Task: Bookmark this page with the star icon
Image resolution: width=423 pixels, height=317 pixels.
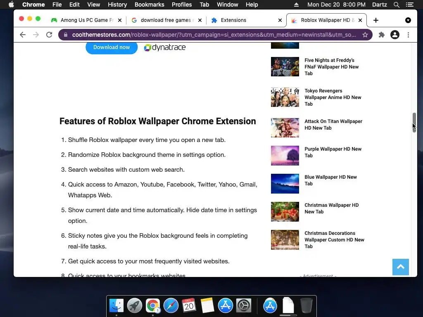Action: click(365, 35)
